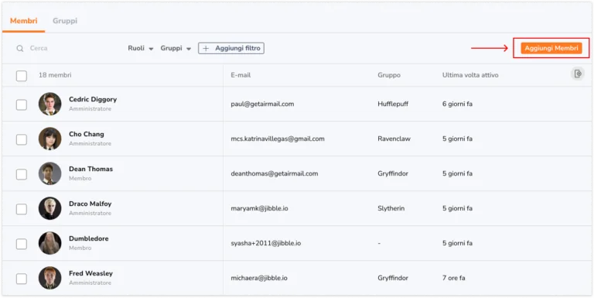Click the 6 giorni fa cell

pos(458,104)
